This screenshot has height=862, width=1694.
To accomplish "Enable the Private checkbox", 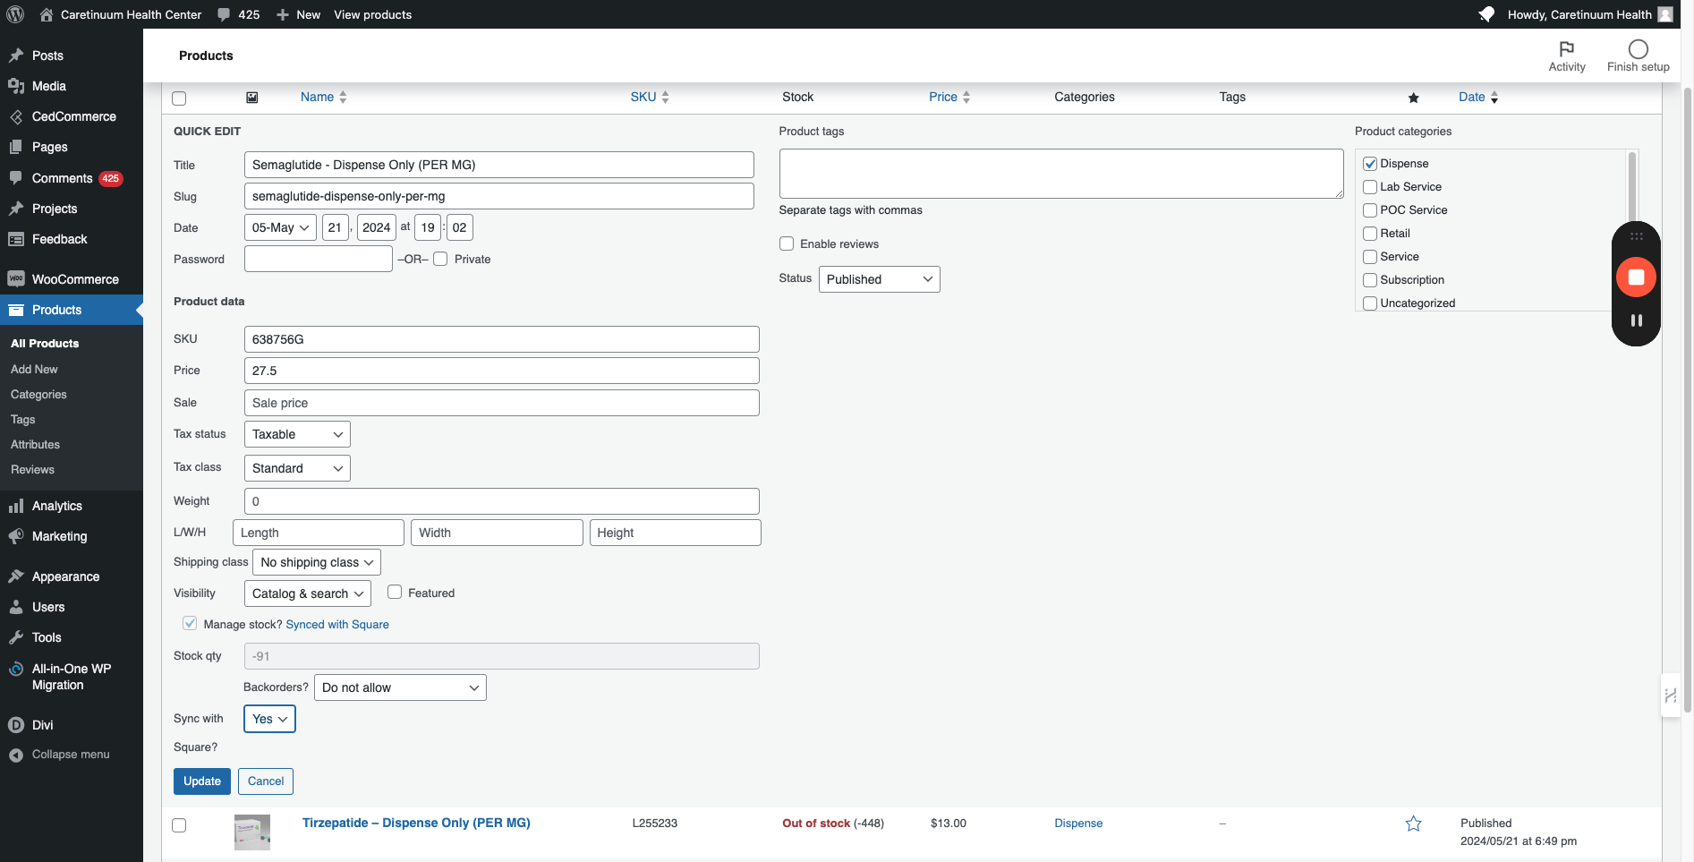I will (440, 259).
